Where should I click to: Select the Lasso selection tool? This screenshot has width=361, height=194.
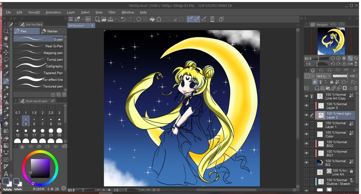6,59
